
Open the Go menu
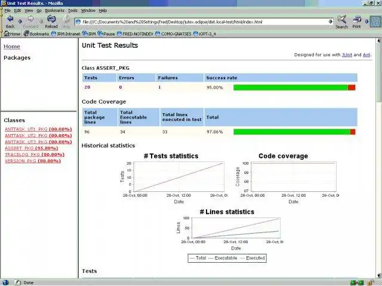[39, 11]
